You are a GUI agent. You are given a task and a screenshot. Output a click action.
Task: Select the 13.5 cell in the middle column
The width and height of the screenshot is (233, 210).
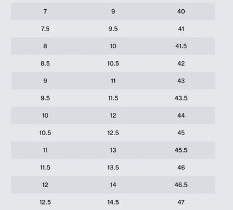tap(113, 168)
